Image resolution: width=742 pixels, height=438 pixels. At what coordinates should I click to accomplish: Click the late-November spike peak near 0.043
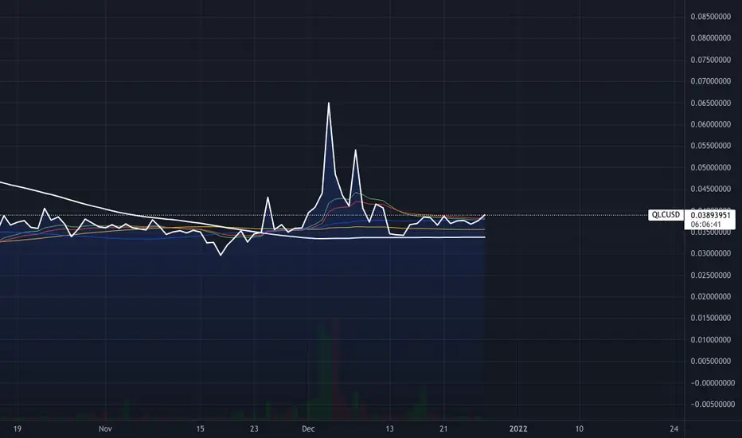click(268, 197)
